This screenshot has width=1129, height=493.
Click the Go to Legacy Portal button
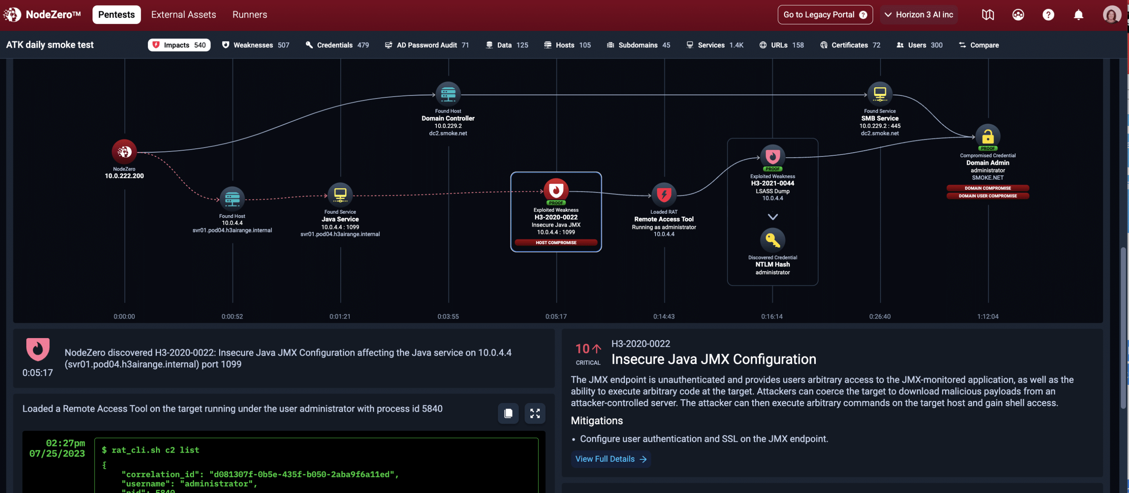point(825,14)
